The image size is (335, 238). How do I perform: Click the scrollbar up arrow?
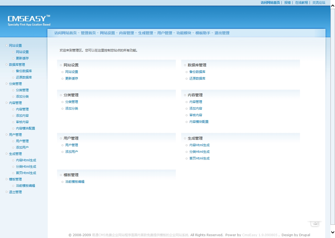(333, 6)
